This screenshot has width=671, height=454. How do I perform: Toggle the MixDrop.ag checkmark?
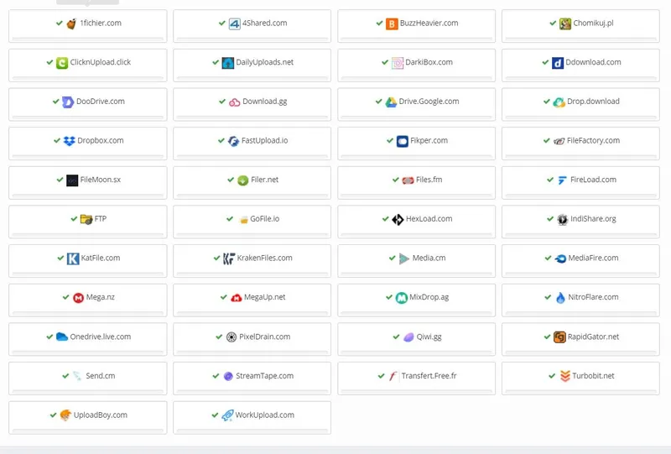tap(389, 297)
